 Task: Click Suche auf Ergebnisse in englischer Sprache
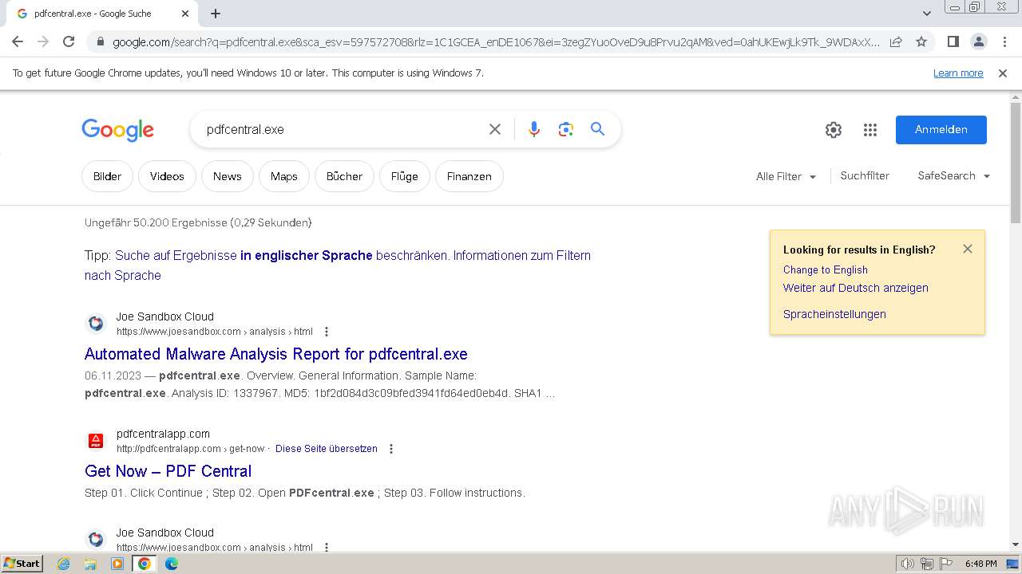point(283,255)
